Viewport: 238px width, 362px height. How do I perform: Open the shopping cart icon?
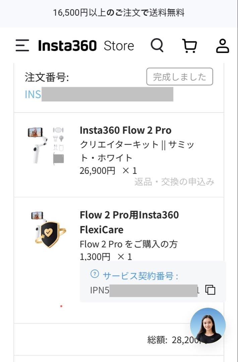(190, 46)
